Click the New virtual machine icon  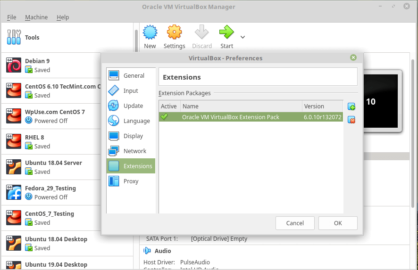tap(150, 32)
